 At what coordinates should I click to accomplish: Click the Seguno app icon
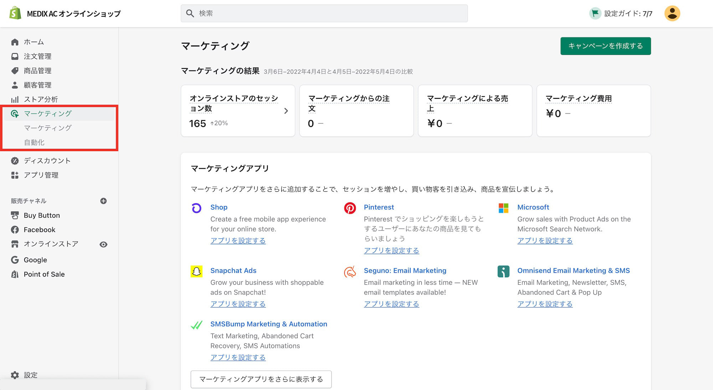[x=350, y=271]
